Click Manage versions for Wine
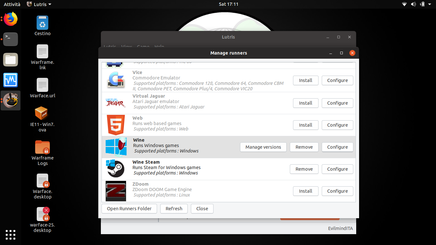This screenshot has width=436, height=245. tap(263, 147)
